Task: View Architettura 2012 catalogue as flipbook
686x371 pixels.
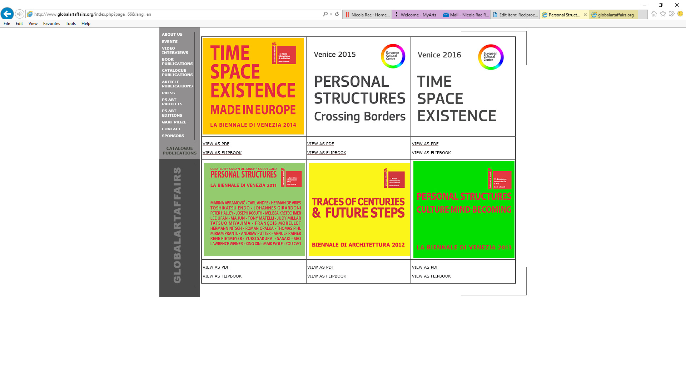Action: coord(327,276)
